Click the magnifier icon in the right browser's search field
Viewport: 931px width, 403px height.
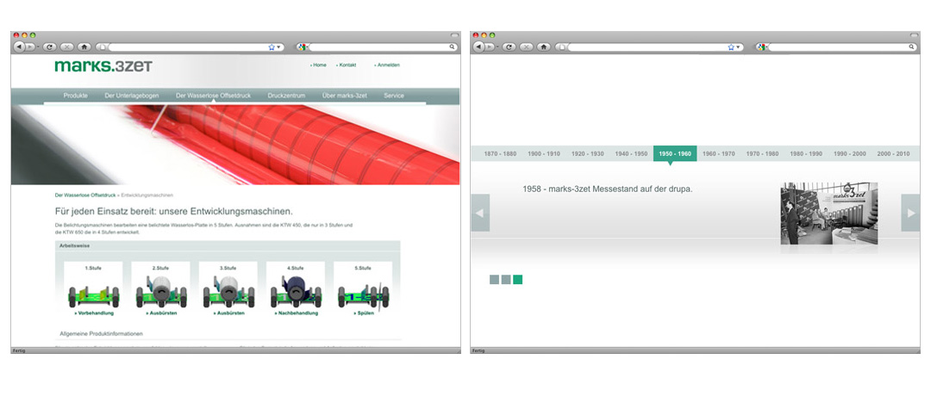click(911, 46)
